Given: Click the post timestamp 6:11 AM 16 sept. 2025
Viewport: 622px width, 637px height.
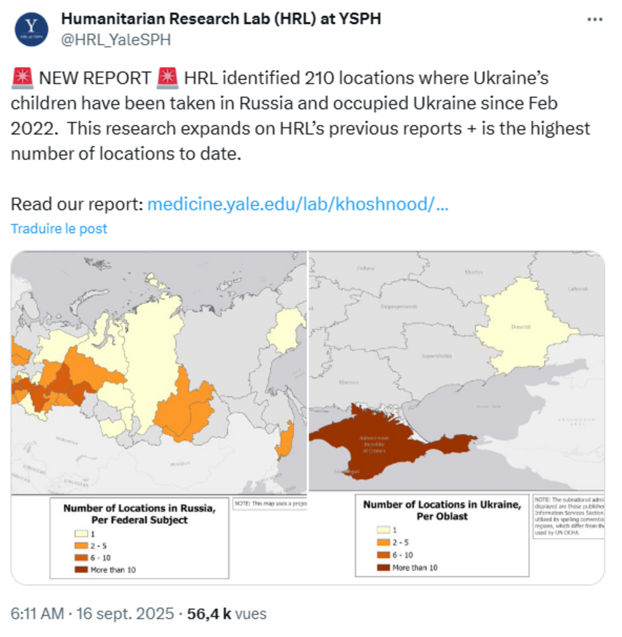Looking at the screenshot, I should click(92, 614).
